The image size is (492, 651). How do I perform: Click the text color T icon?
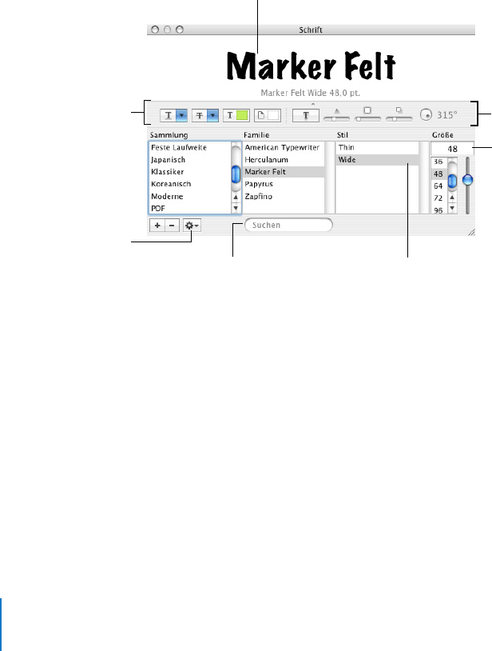tap(230, 115)
